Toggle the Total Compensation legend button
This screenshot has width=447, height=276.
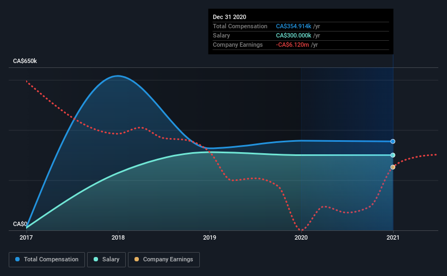pos(47,260)
